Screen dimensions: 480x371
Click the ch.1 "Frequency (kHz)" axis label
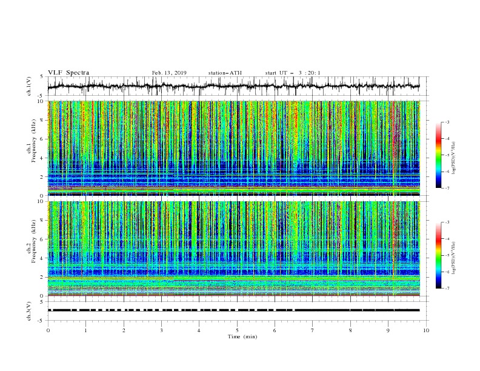[33, 141]
